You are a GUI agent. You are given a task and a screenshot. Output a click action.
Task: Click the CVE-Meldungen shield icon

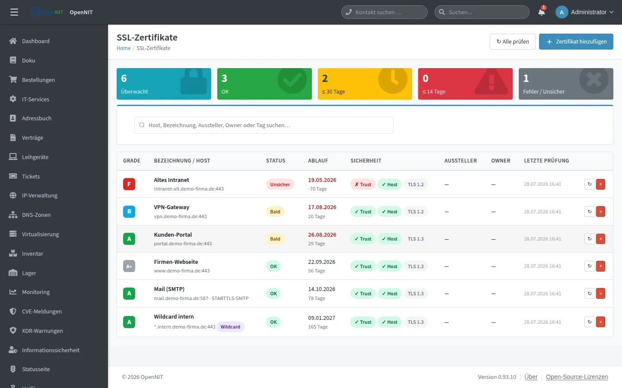tap(13, 311)
